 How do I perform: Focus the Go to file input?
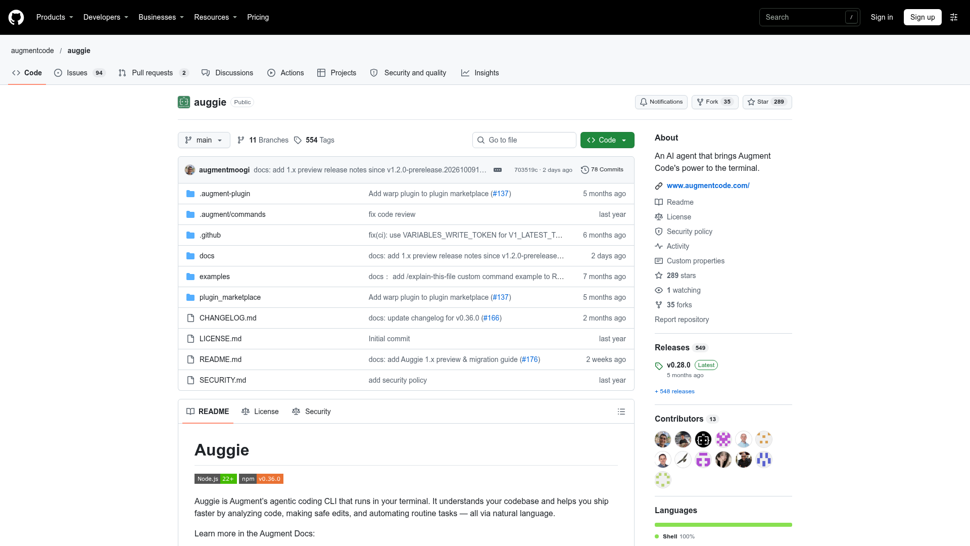pyautogui.click(x=524, y=140)
